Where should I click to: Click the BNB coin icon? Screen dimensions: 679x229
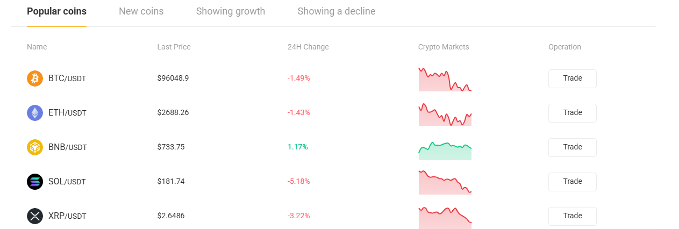[35, 147]
